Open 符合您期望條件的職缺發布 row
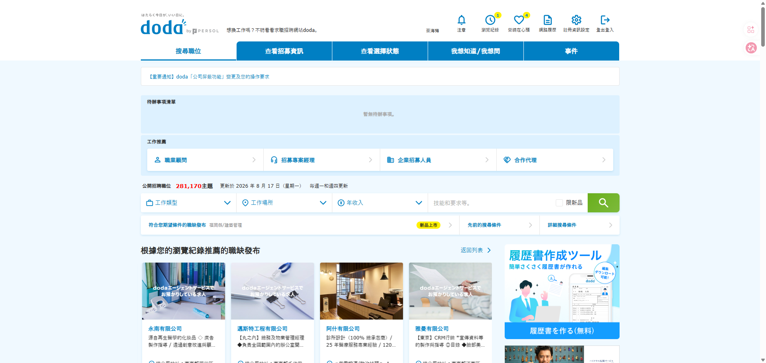Image resolution: width=766 pixels, height=363 pixels. coord(300,225)
